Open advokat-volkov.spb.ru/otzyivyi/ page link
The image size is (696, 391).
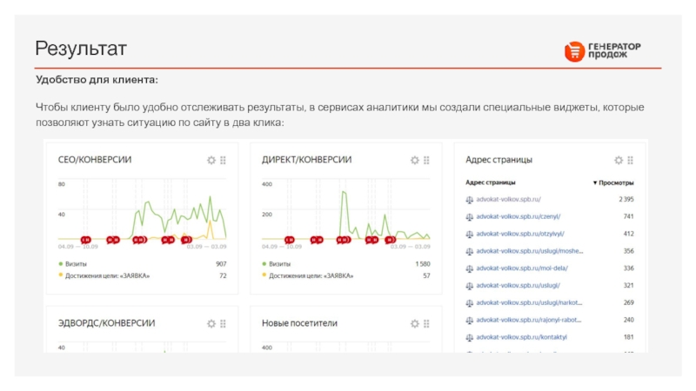tap(521, 234)
